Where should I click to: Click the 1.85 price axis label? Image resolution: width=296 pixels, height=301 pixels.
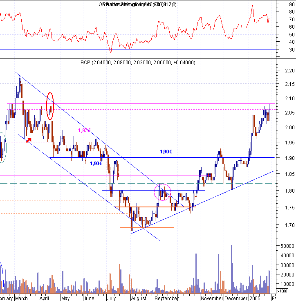(290, 174)
